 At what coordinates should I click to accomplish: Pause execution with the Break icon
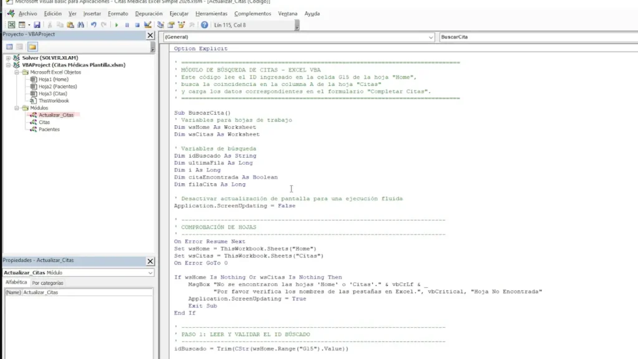(x=127, y=25)
